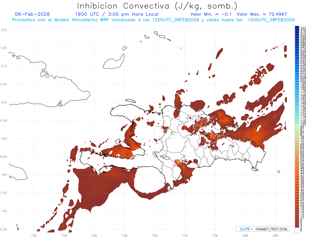Viewport: 309px width, 239px height.
Task: Click the "0.5N" latitude tick label
Action: [4, 84]
